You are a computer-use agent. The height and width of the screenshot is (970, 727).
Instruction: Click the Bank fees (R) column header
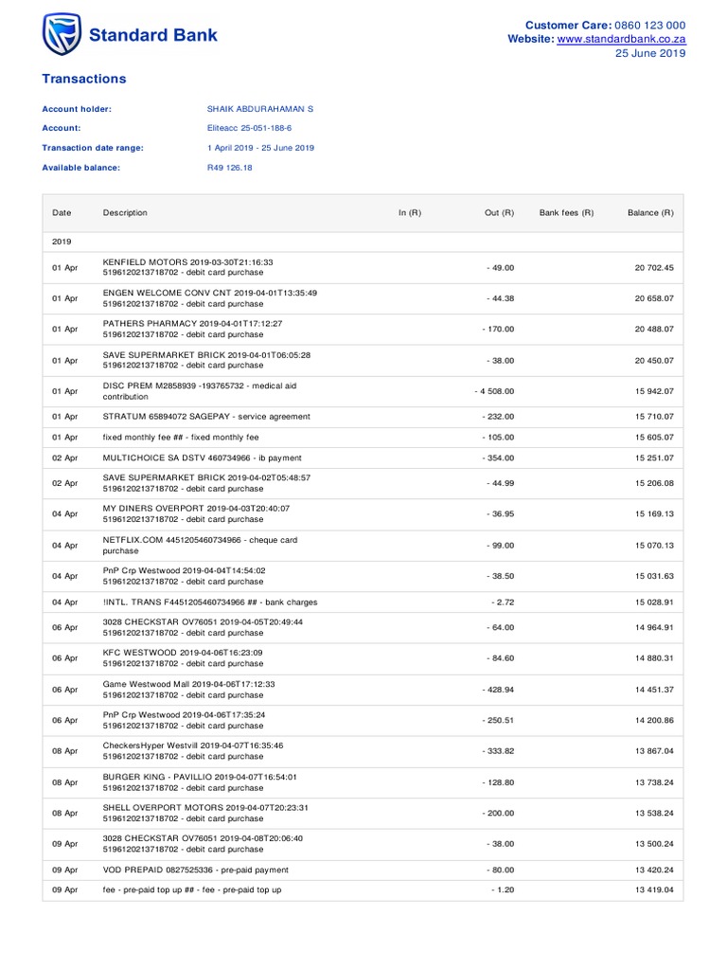pyautogui.click(x=566, y=213)
